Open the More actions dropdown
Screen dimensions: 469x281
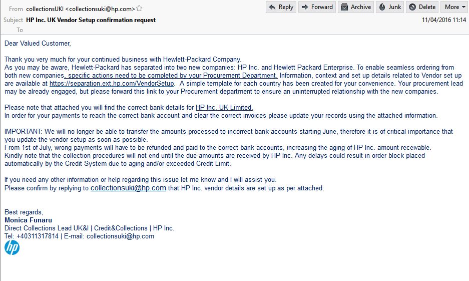tap(454, 7)
